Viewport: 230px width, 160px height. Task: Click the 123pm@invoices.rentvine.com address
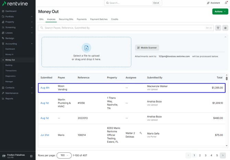coord(174,56)
